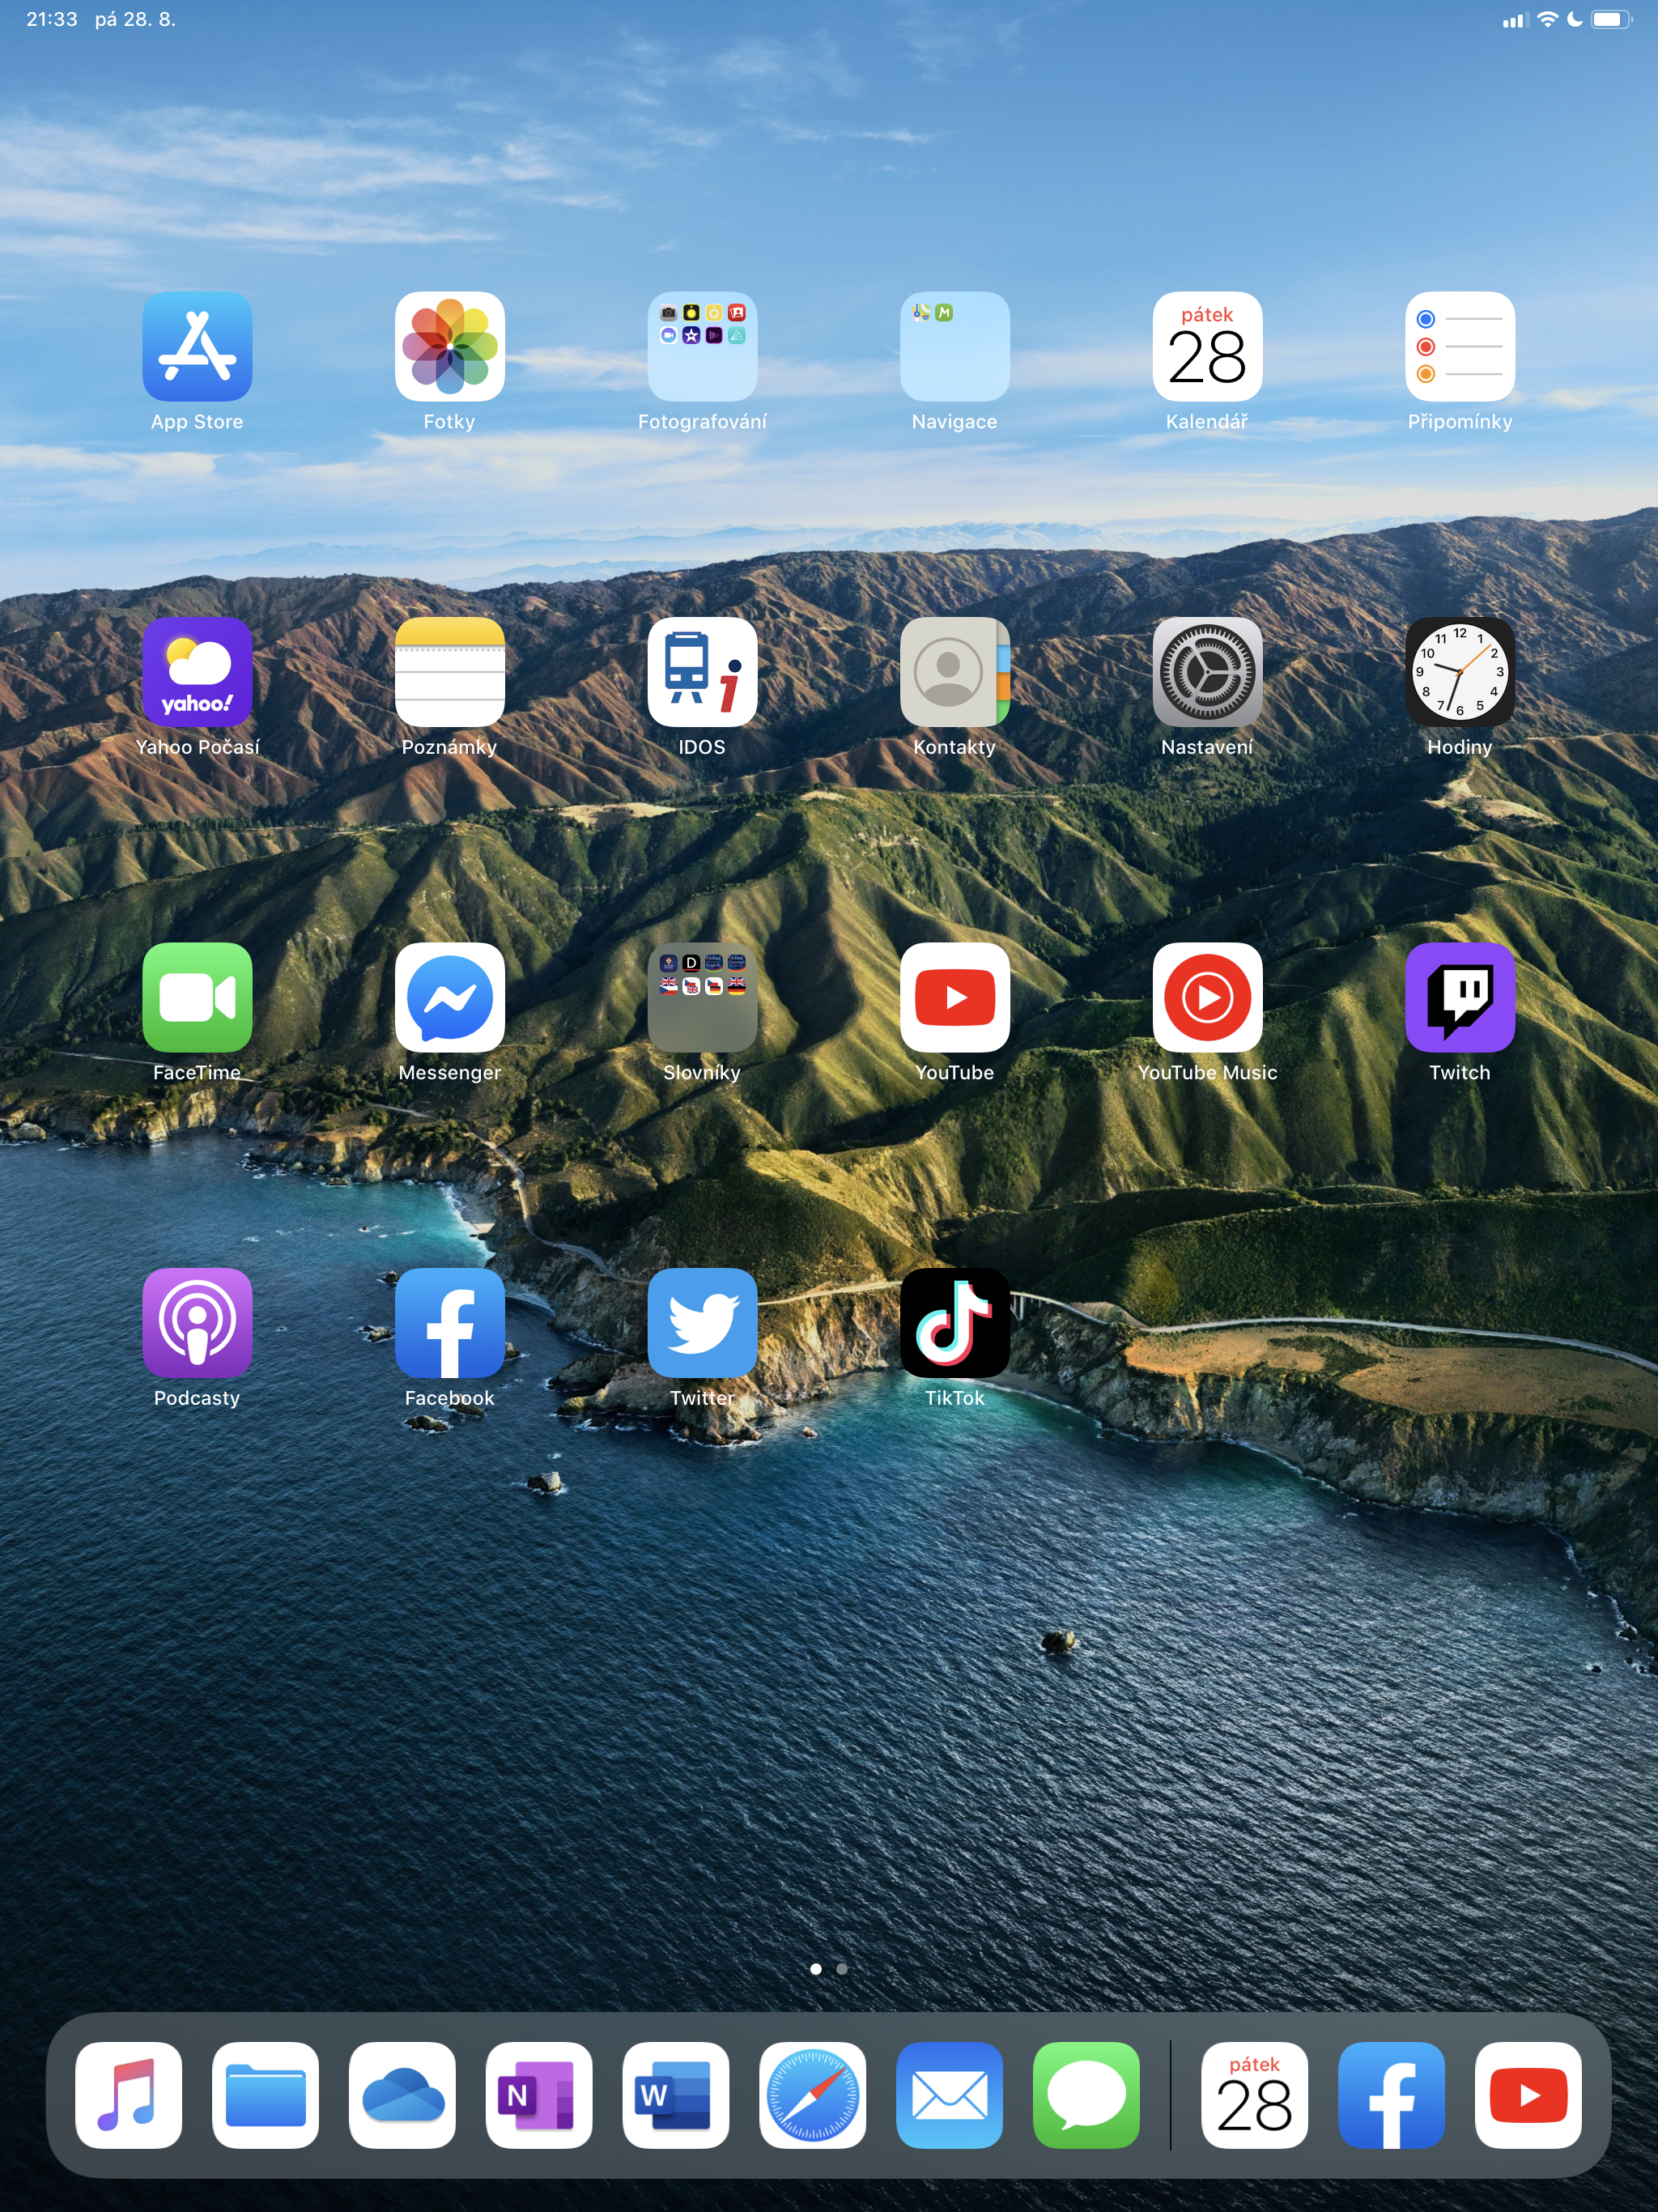Launch the IDOS transit app
The height and width of the screenshot is (2212, 1658).
click(702, 671)
